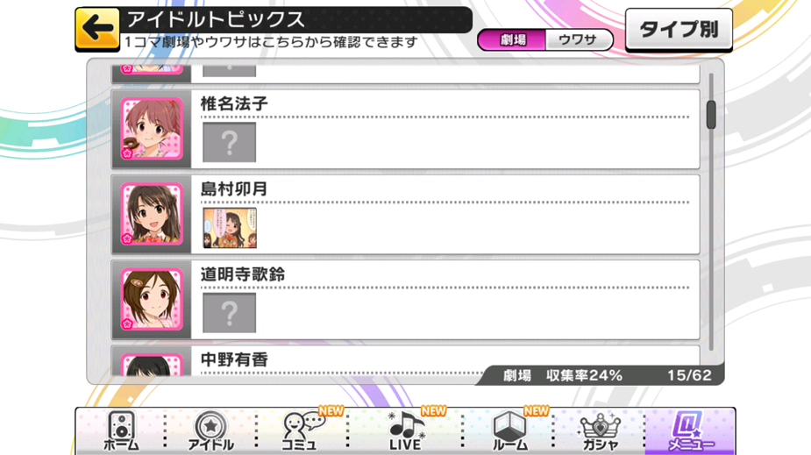Click the タイプ別 sort button
The height and width of the screenshot is (455, 811).
click(679, 30)
